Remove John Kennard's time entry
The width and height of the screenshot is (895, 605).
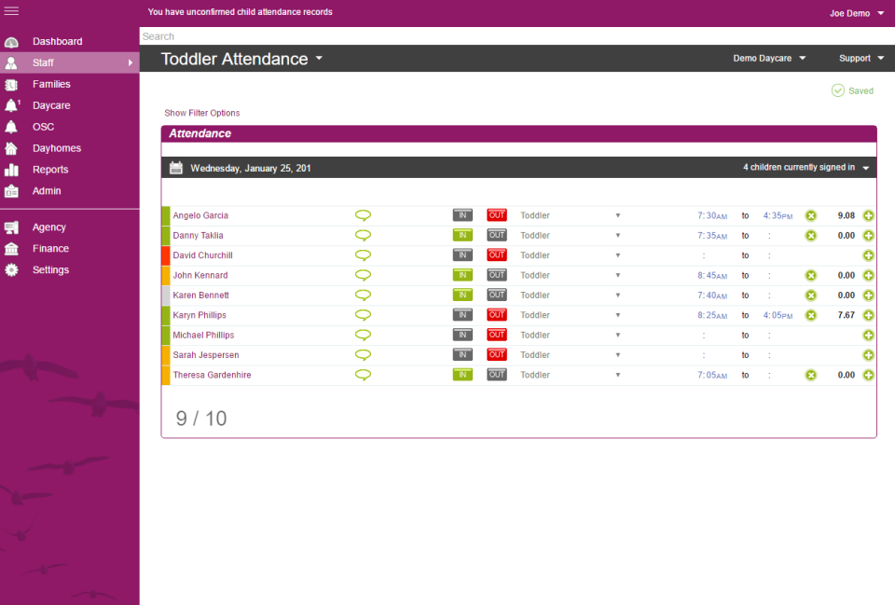tap(810, 276)
